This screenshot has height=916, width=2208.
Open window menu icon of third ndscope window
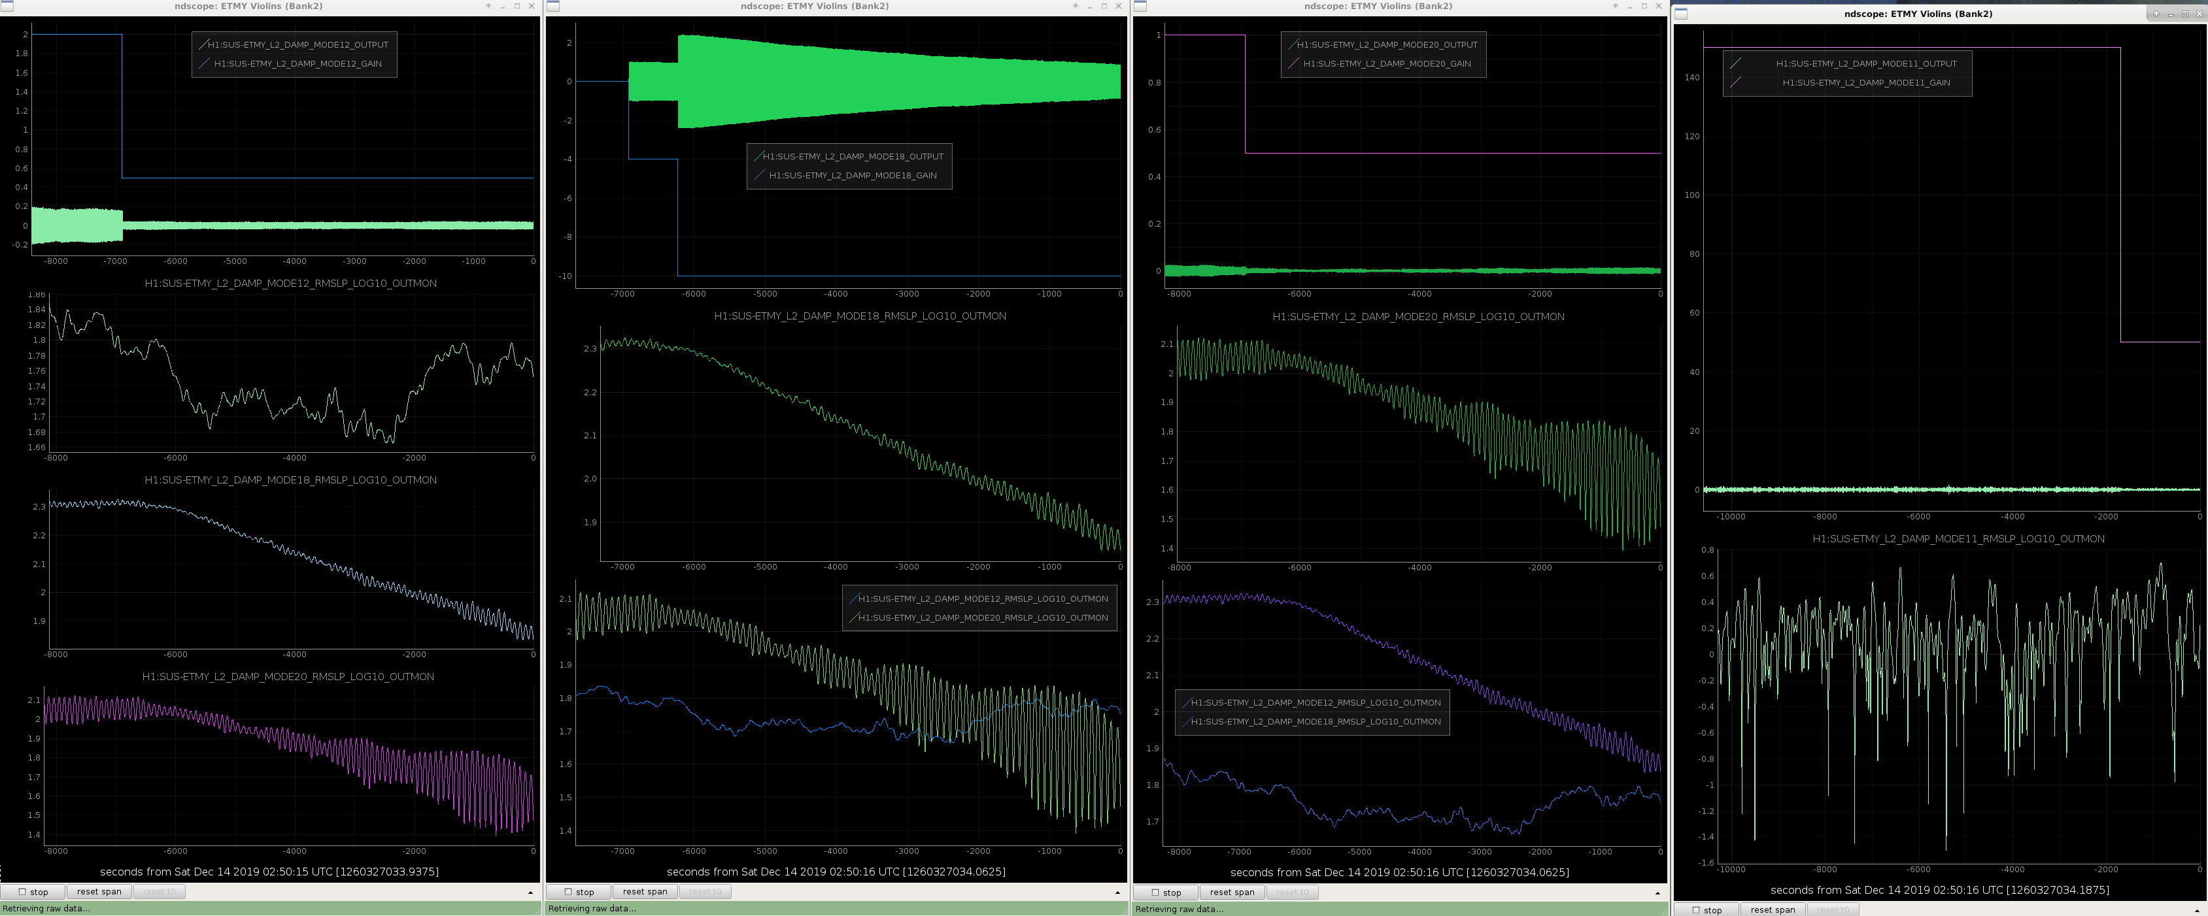pos(1140,6)
